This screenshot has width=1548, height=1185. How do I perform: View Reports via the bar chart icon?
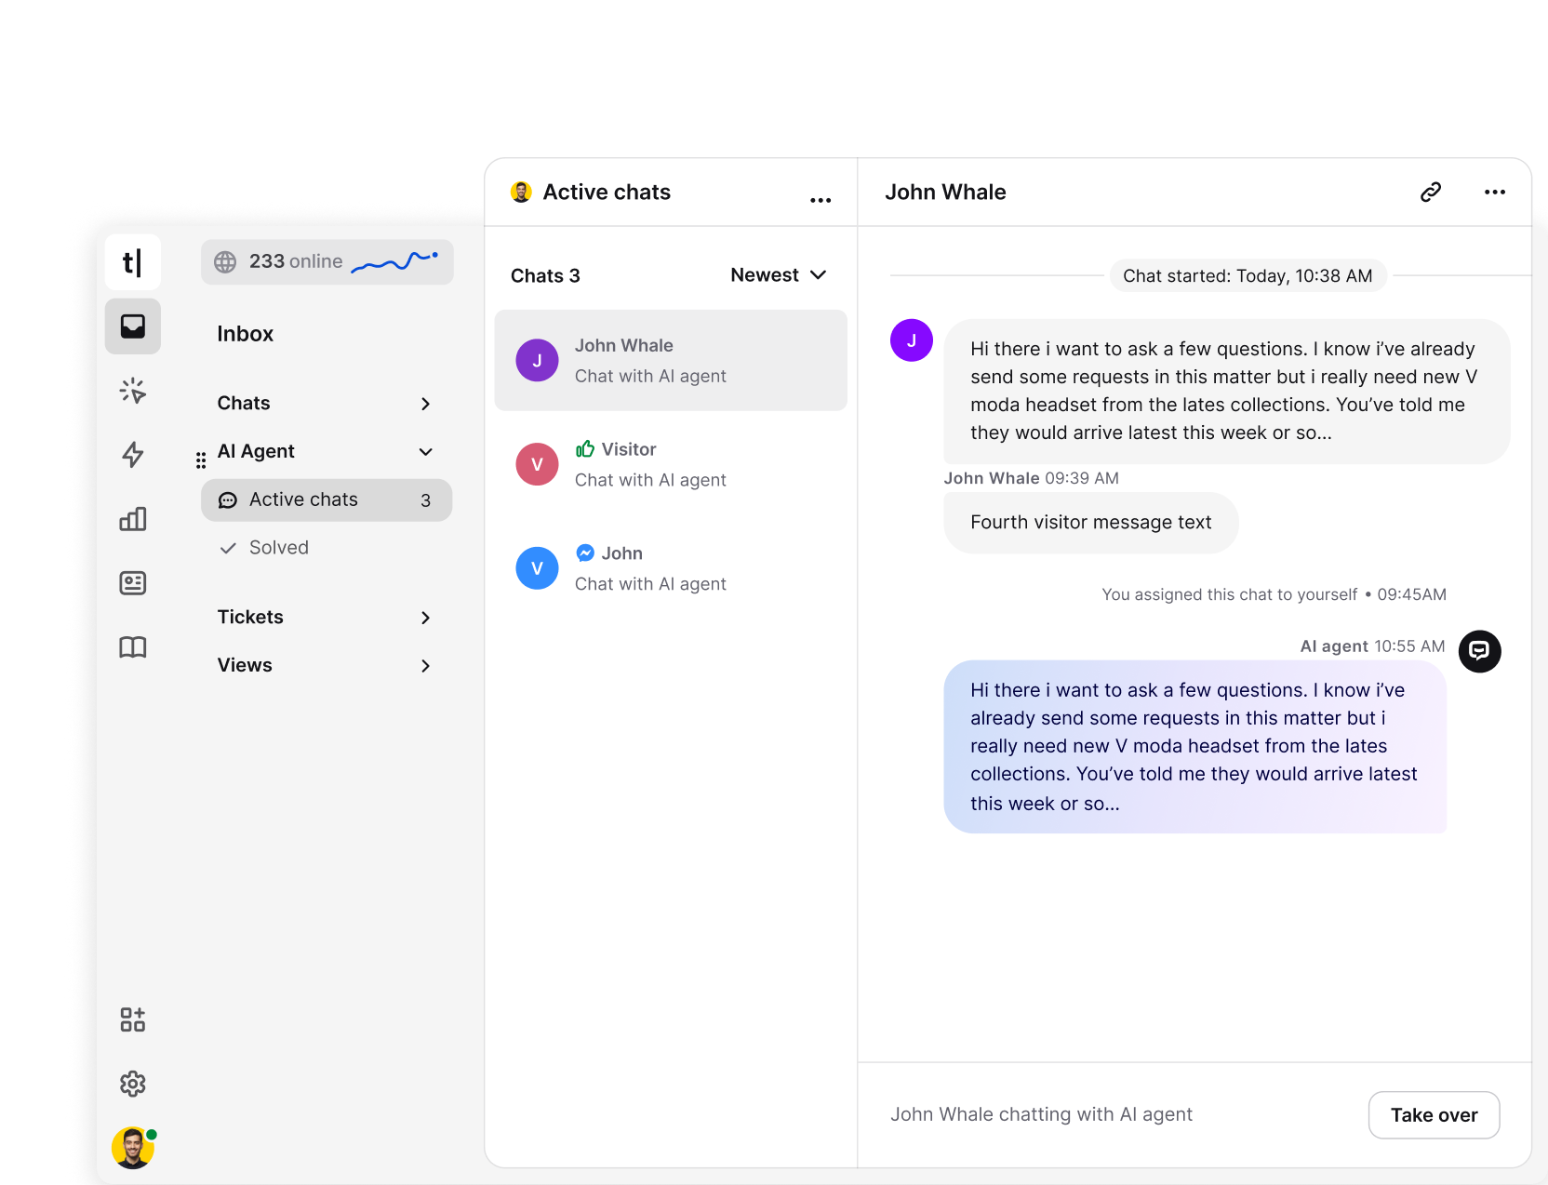132,519
